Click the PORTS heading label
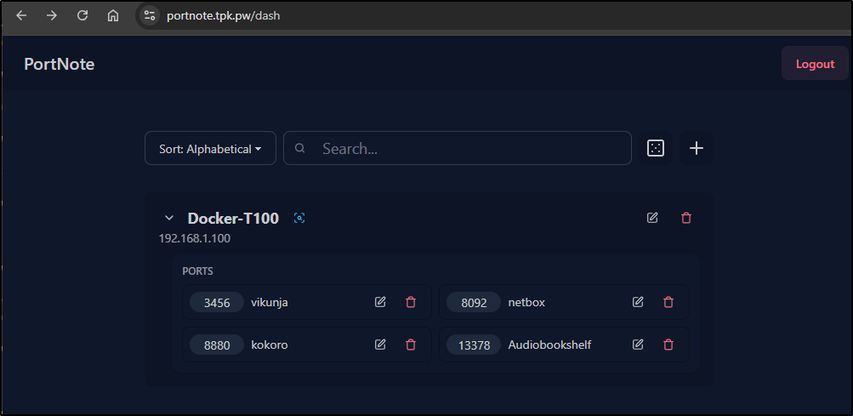 click(197, 271)
